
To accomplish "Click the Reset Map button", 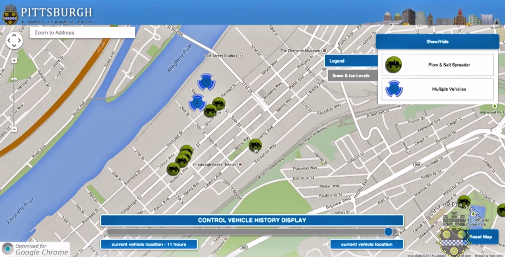I will (481, 237).
